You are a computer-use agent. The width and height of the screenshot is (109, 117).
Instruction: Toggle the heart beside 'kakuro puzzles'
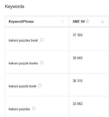[34, 109]
